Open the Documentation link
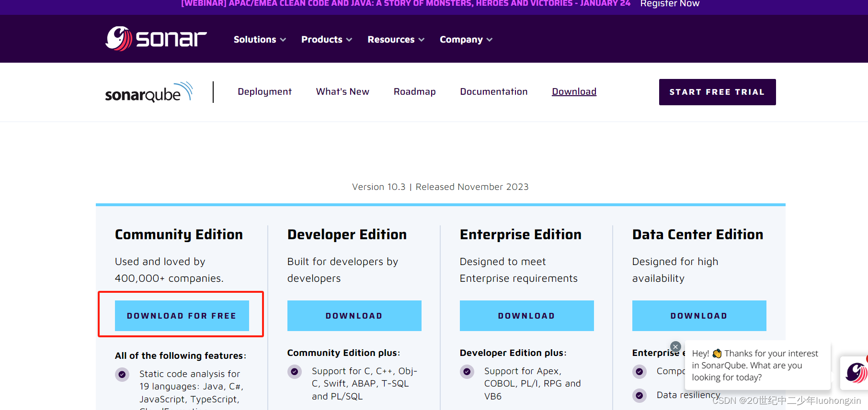Image resolution: width=868 pixels, height=410 pixels. point(493,91)
